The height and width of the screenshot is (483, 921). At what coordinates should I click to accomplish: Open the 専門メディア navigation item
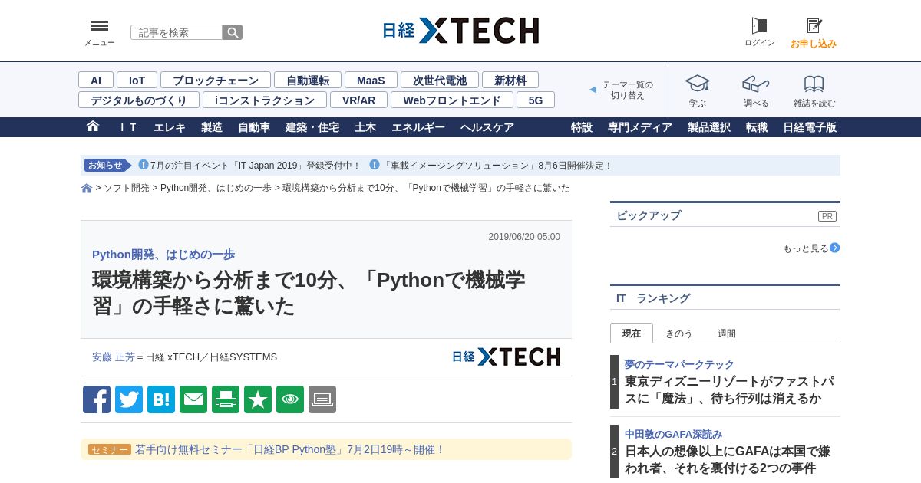[x=640, y=127]
